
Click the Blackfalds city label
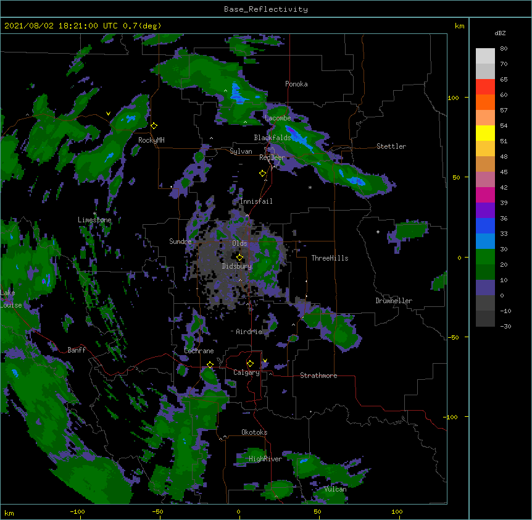[272, 138]
